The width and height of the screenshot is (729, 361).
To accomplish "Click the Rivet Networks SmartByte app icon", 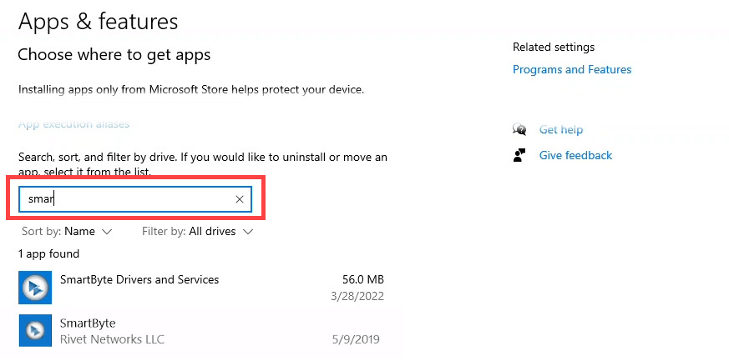I will [35, 331].
